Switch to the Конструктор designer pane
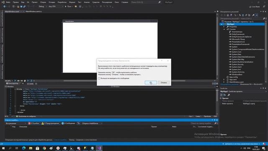This screenshot has width=268, height=151. tap(12, 83)
